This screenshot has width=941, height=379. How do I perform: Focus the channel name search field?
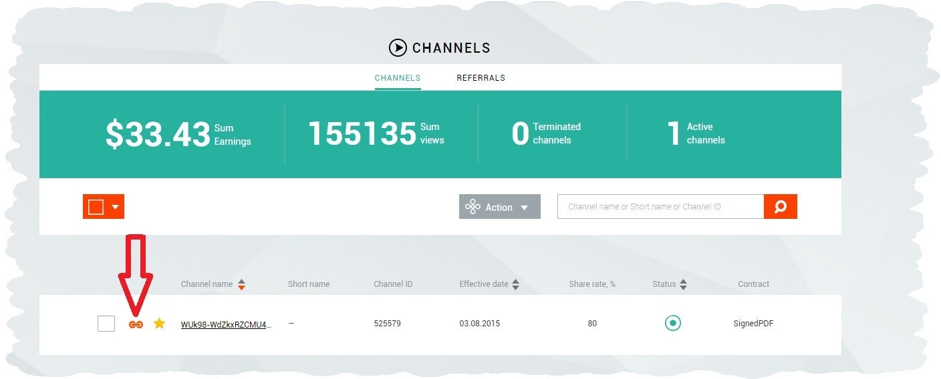660,207
